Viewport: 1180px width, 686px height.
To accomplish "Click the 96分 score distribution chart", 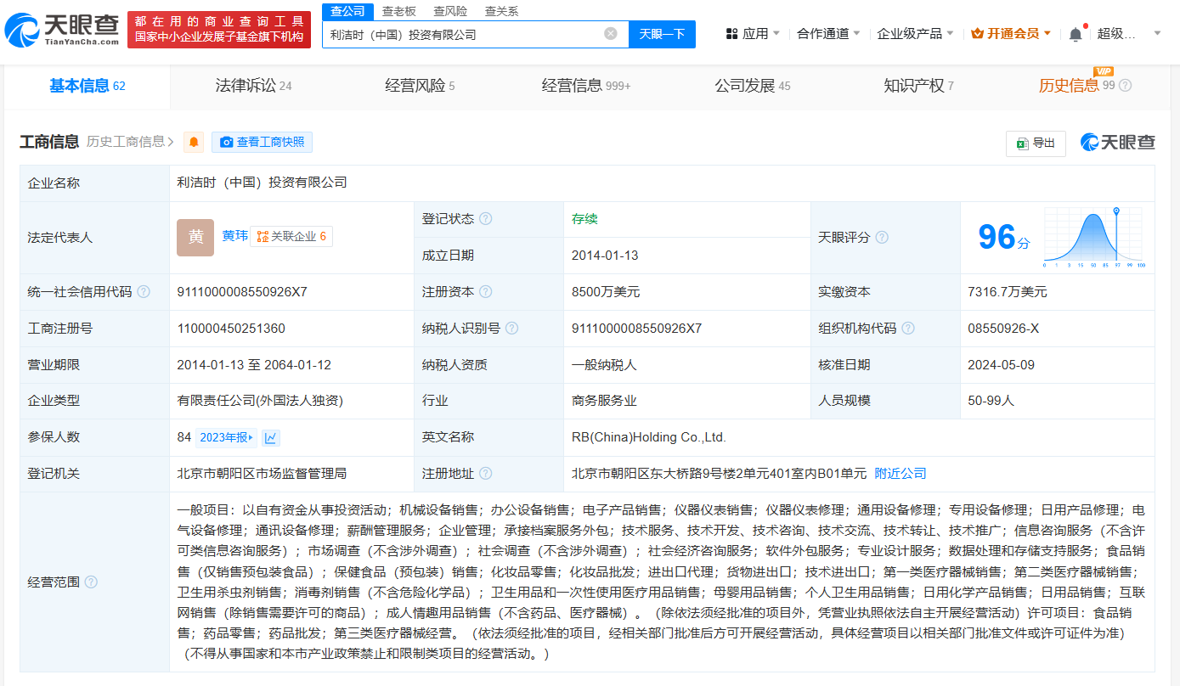I will (x=1095, y=238).
